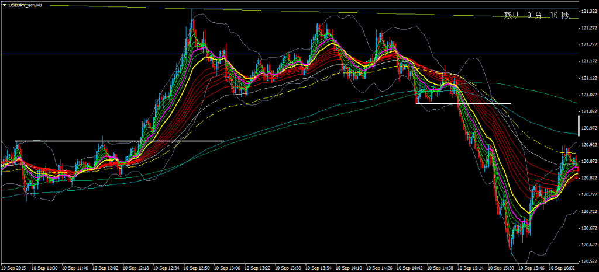Click the 121.322 label on price axis

click(588, 11)
